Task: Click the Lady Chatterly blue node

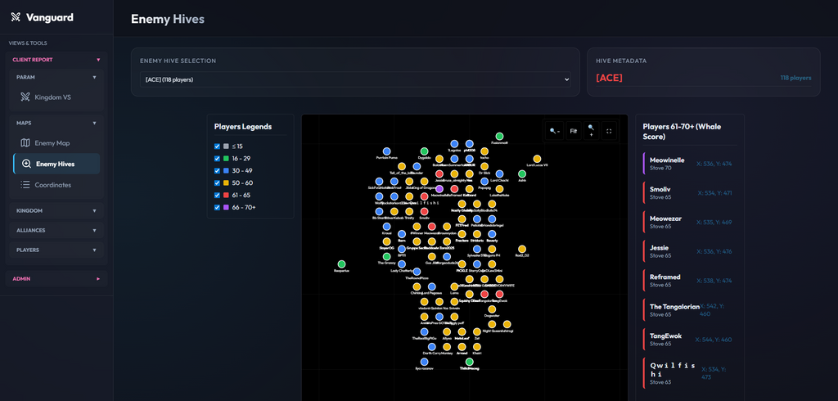Action: click(401, 264)
